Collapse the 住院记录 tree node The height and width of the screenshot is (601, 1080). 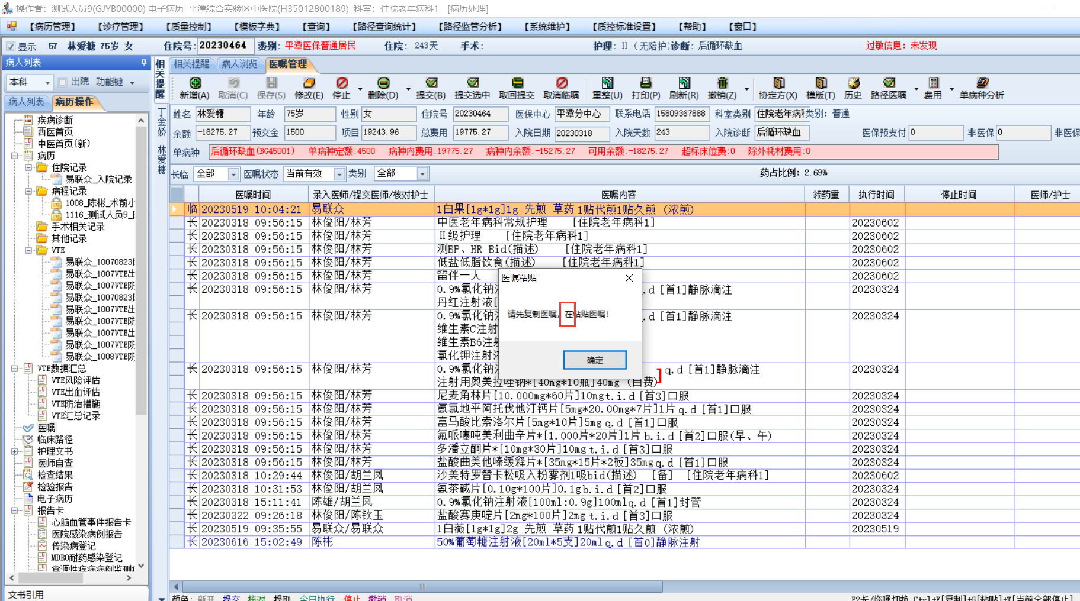tap(28, 167)
